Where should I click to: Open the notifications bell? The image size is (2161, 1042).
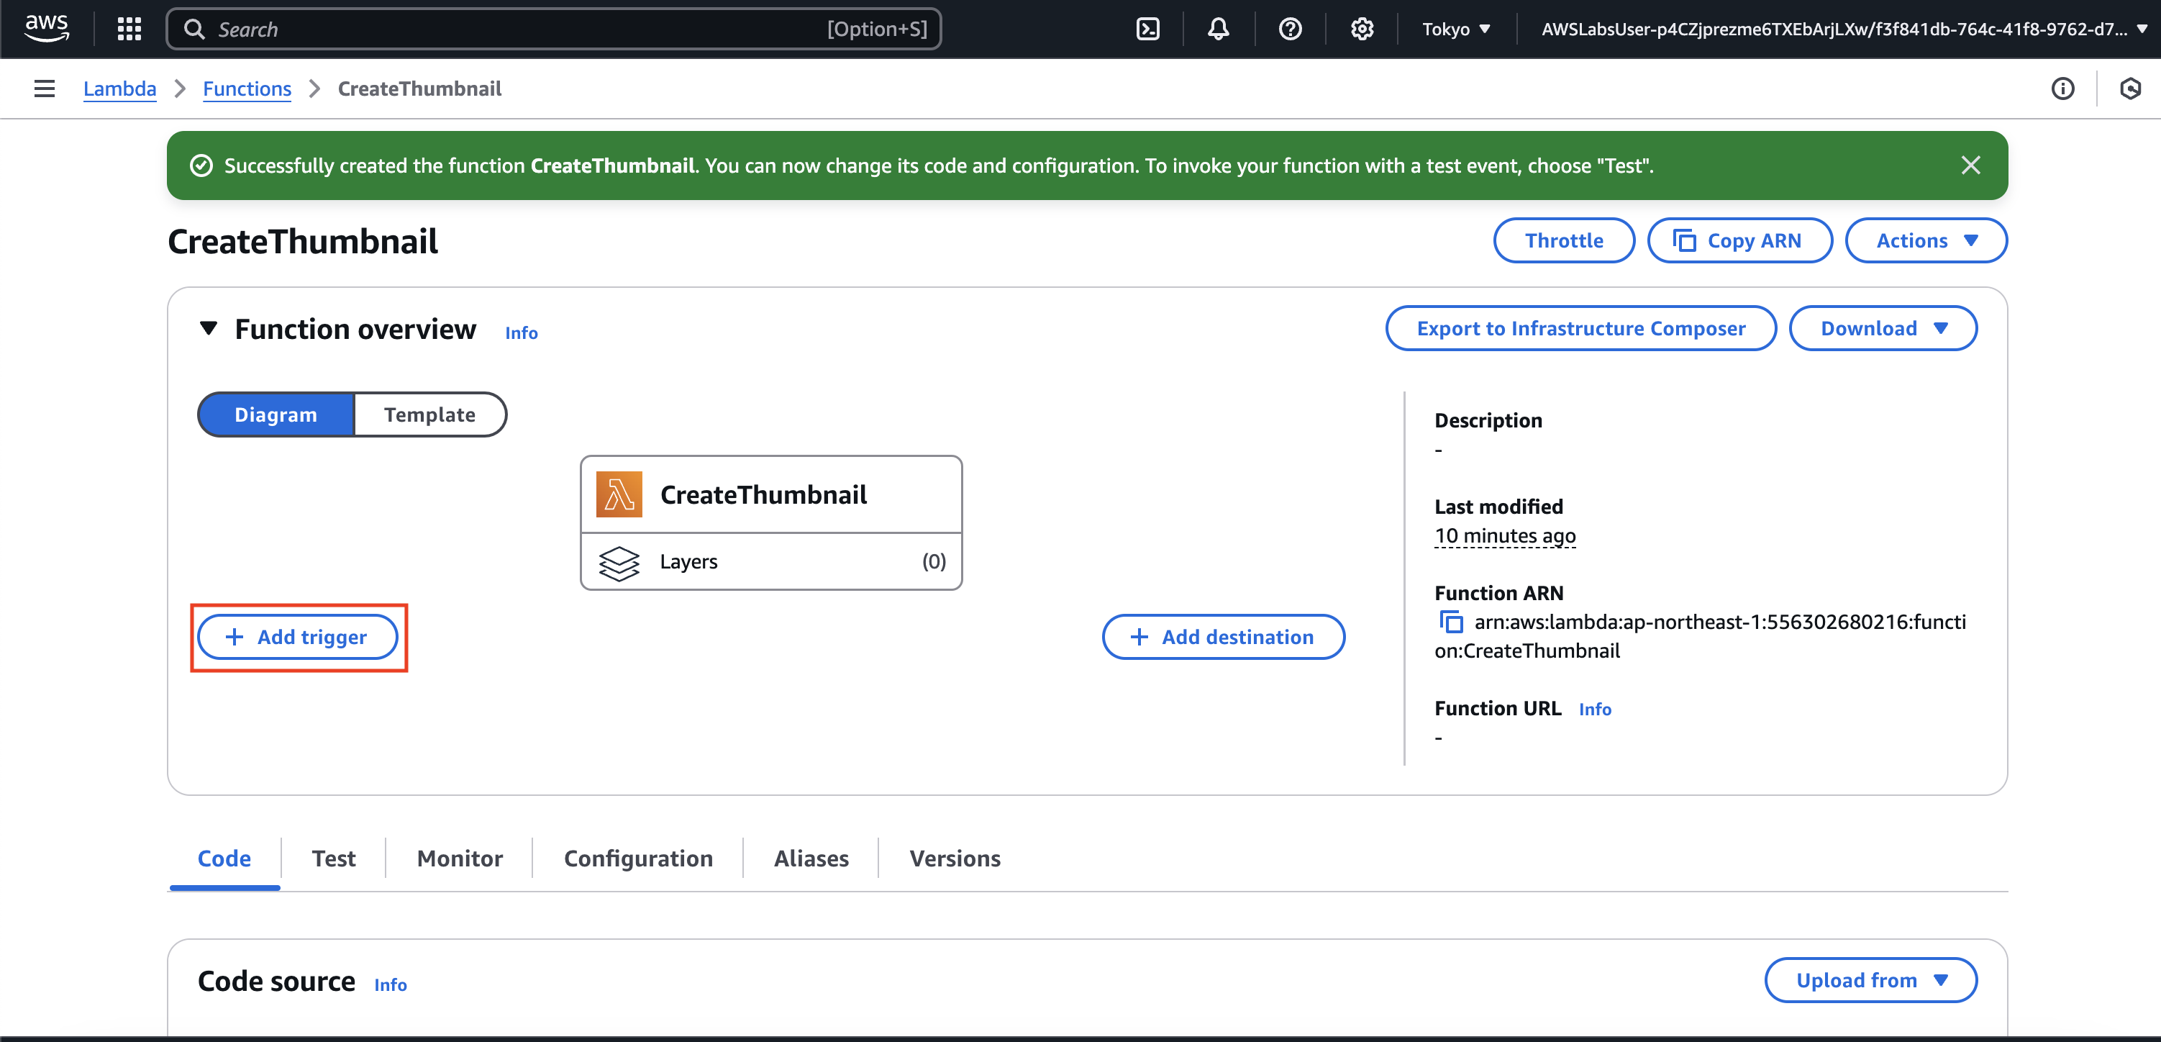click(1218, 30)
